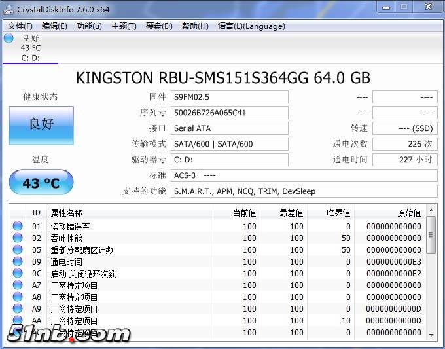Image resolution: width=445 pixels, height=349 pixels.
Task: Open the 硬盘(D) menu
Action: (159, 26)
